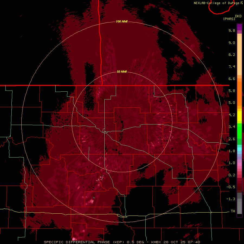Click the 0.2 legend value

pos(232,175)
